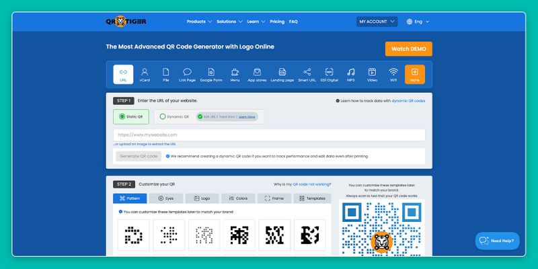Select the fourth pattern thumbnail
The height and width of the screenshot is (269, 538).
[239, 235]
